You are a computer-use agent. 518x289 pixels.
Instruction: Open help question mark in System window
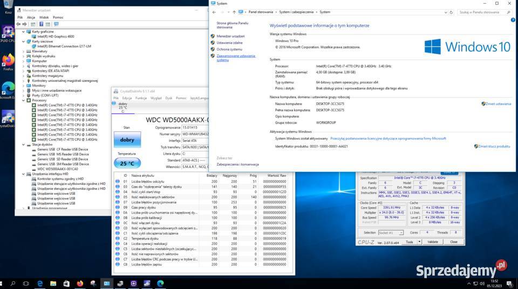pos(513,20)
